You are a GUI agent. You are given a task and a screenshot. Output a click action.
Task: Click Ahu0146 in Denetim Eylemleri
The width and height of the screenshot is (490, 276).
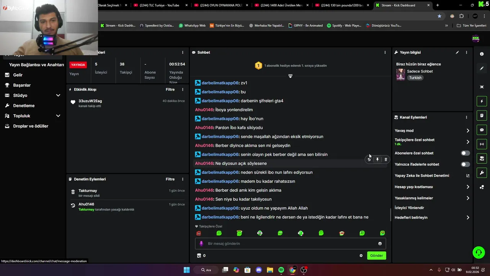[x=86, y=204]
